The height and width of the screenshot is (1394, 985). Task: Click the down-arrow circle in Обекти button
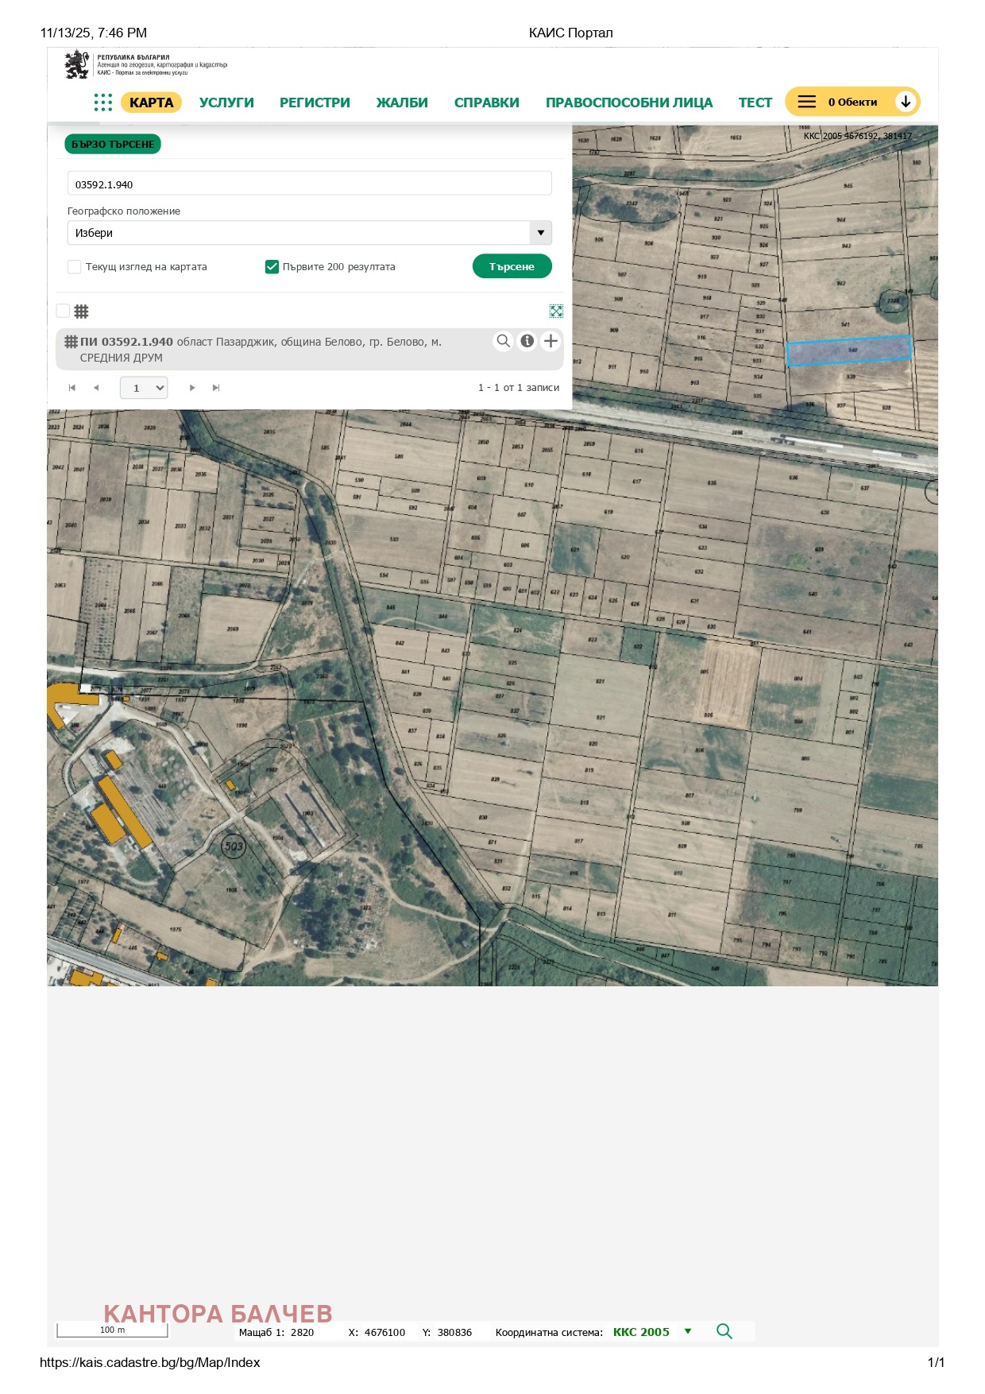coord(905,102)
